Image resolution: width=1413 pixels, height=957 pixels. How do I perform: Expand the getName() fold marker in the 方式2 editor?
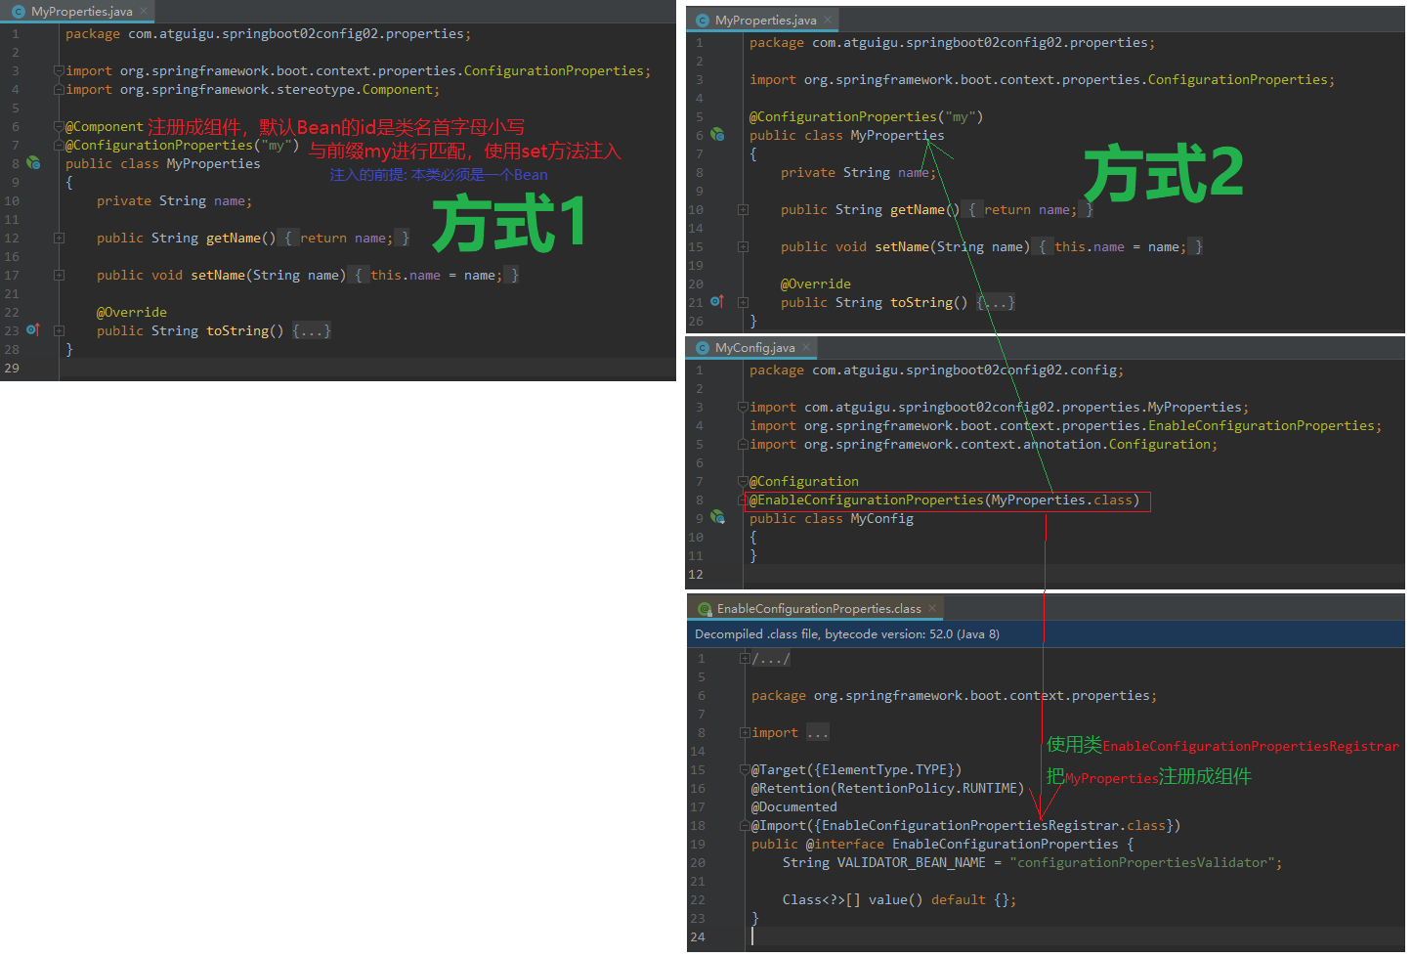click(x=743, y=209)
